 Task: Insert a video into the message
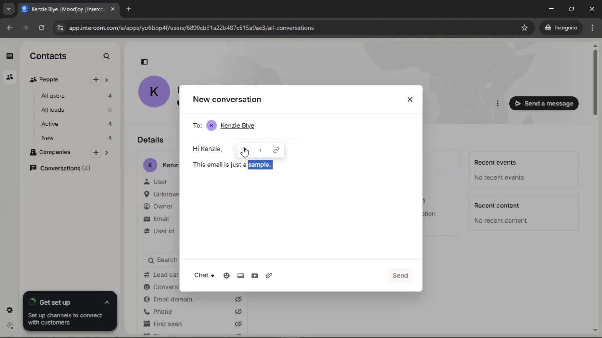(x=255, y=275)
